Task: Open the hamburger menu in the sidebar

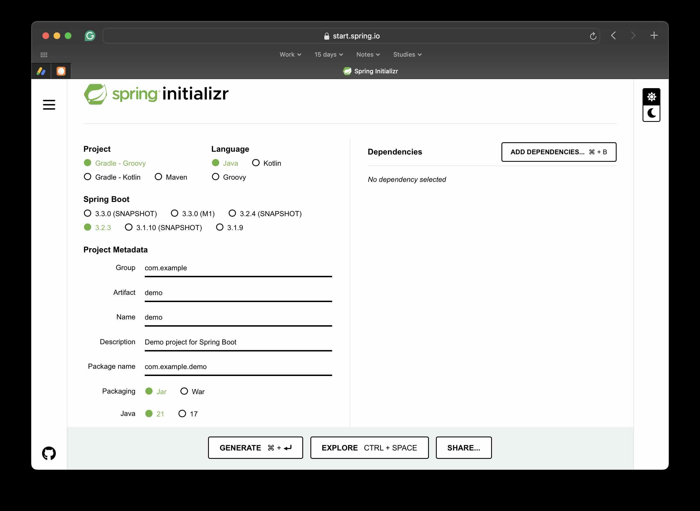Action: tap(49, 105)
